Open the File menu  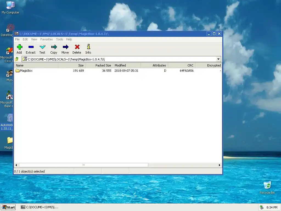point(17,39)
